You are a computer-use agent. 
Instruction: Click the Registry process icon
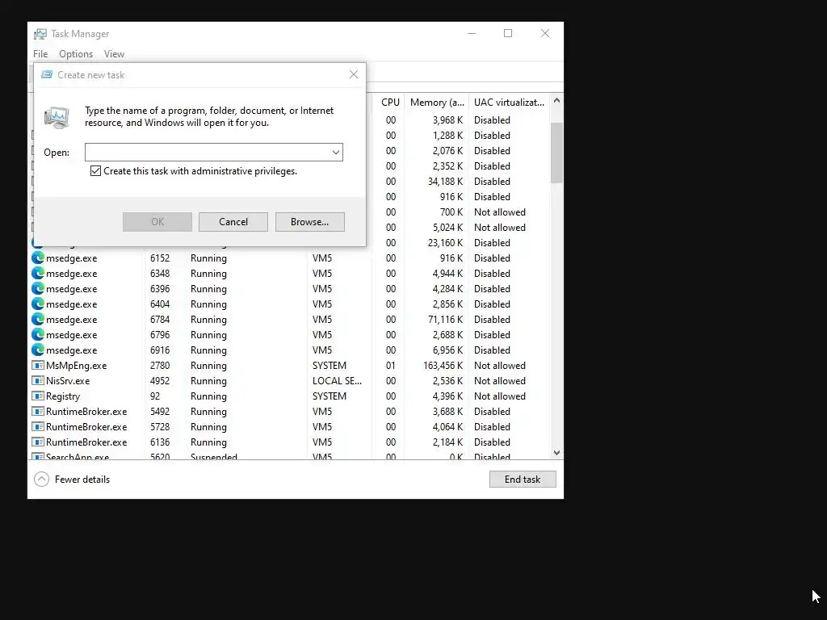click(x=37, y=396)
